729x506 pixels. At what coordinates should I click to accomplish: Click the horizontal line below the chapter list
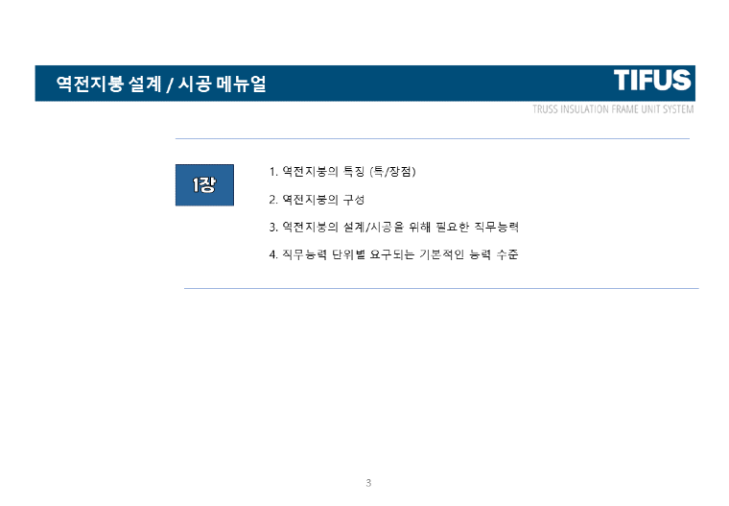441,288
